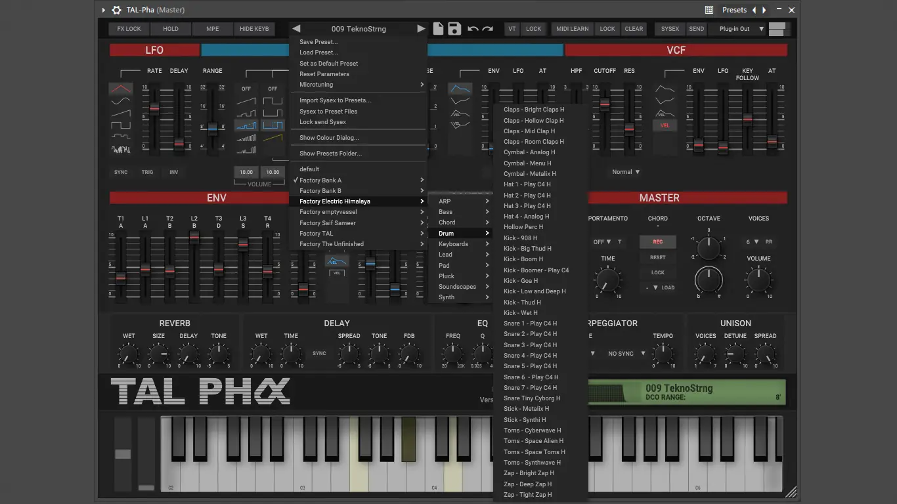Select the highlighted blue VCA envelope shape
The height and width of the screenshot is (504, 897).
point(460,89)
